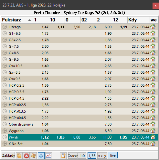The height and width of the screenshot is (160, 159).
Task: Click the arrow icon beside G=7.5 row
Action: [5, 46]
